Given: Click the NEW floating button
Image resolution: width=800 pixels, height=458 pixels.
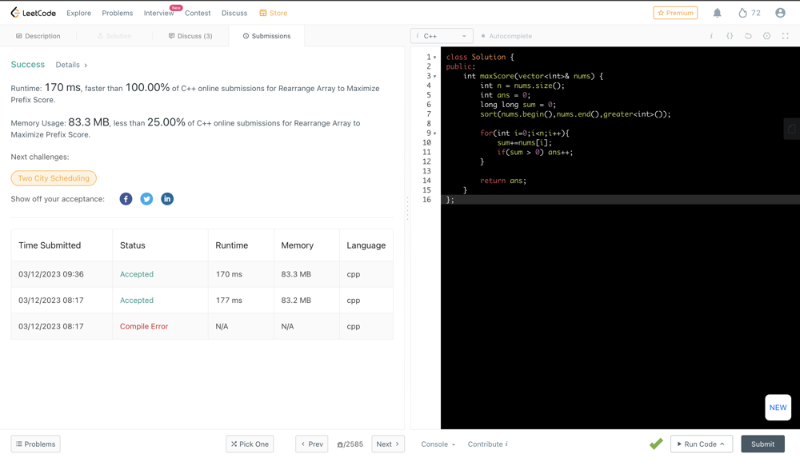Looking at the screenshot, I should (x=778, y=408).
